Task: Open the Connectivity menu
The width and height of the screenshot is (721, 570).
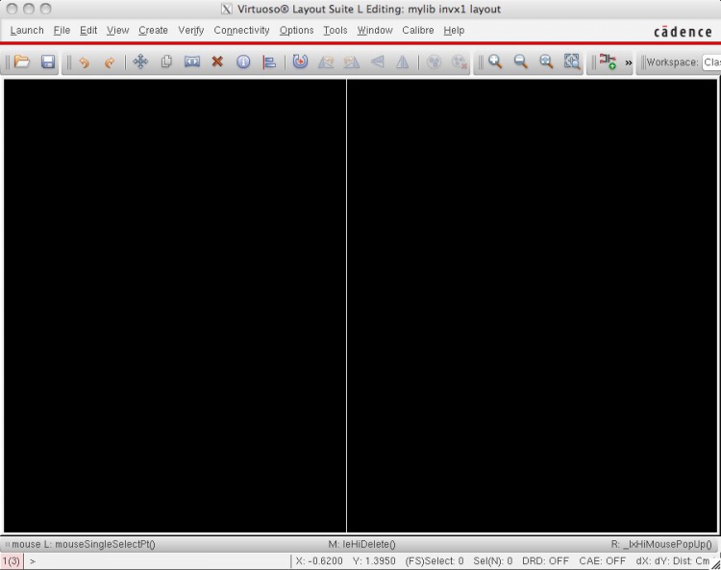Action: (x=241, y=31)
